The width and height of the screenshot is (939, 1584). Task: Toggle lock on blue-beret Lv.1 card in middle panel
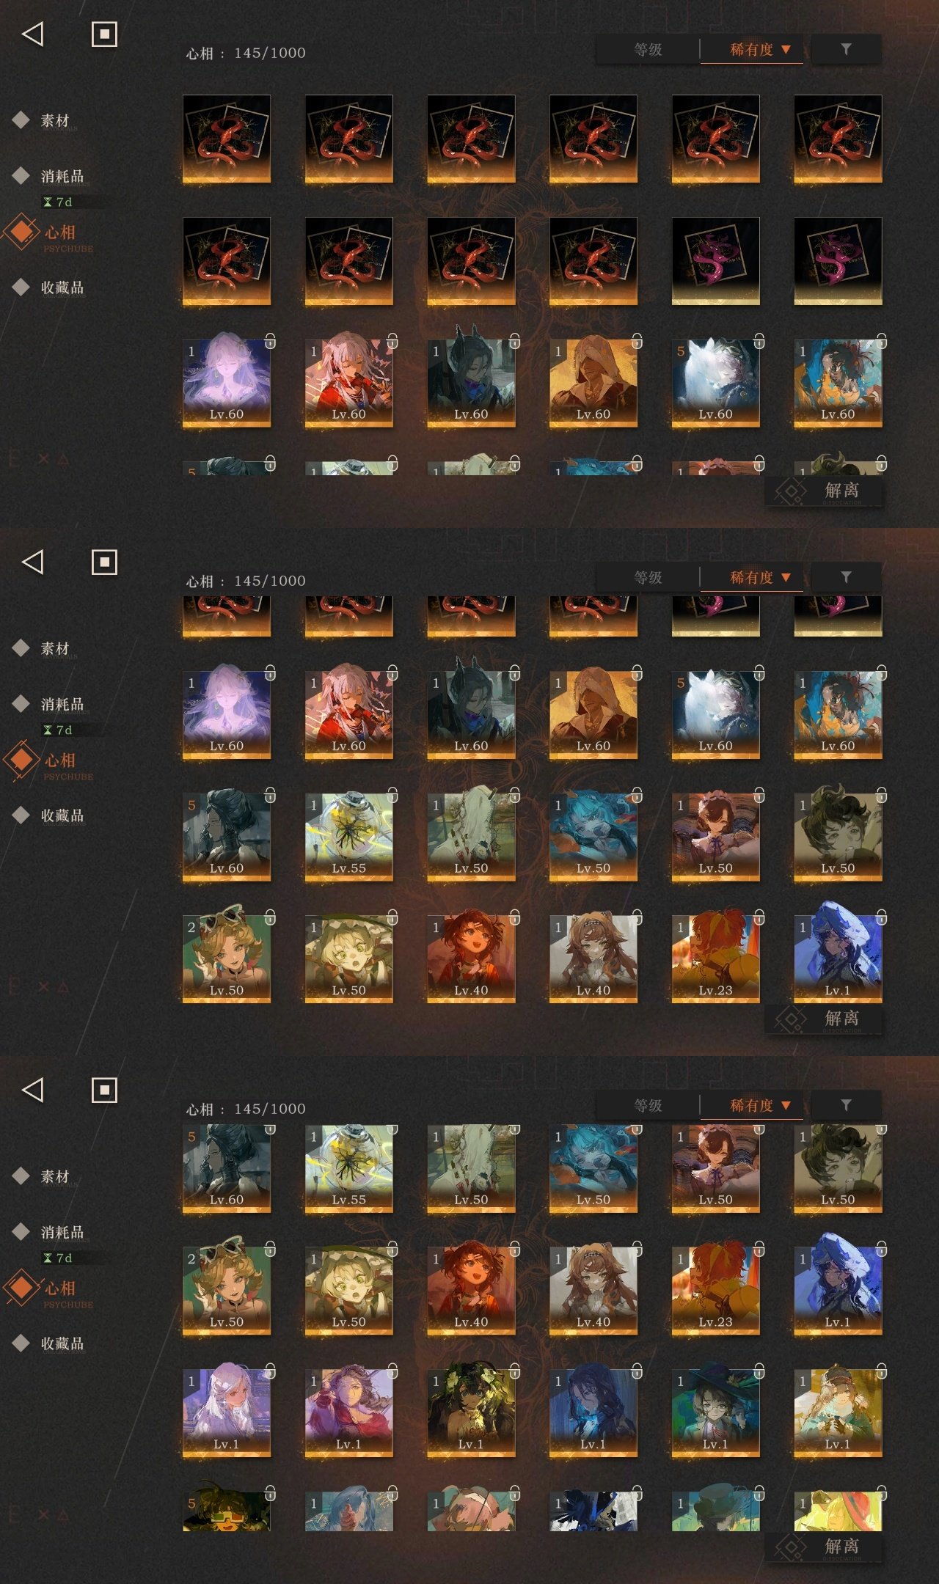tap(882, 917)
